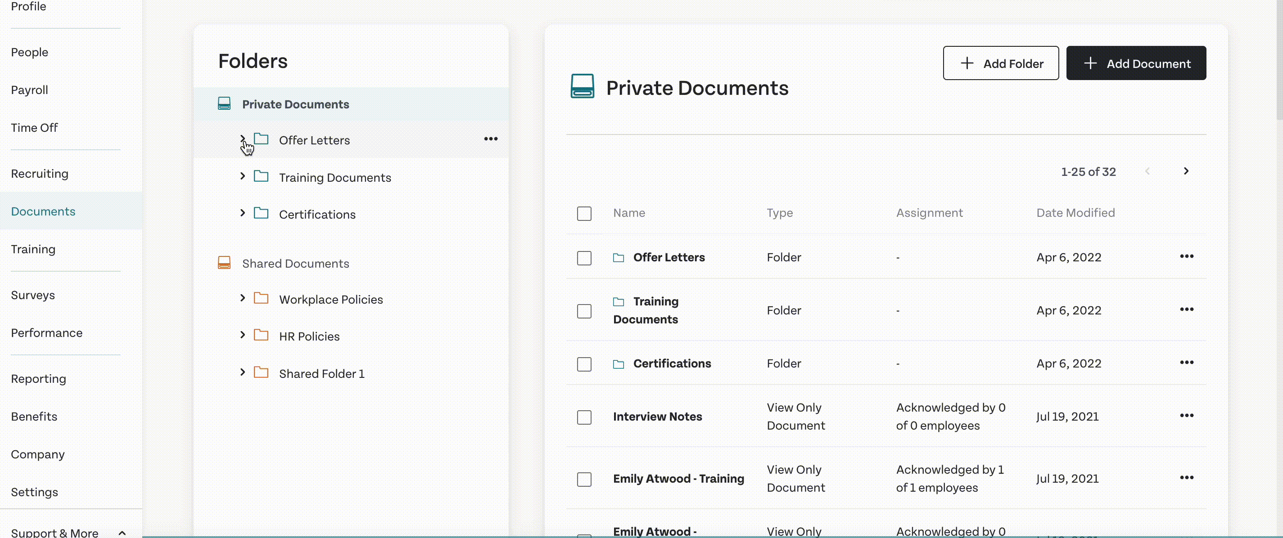Open the Certifications folder from the table
This screenshot has width=1283, height=538.
(672, 363)
